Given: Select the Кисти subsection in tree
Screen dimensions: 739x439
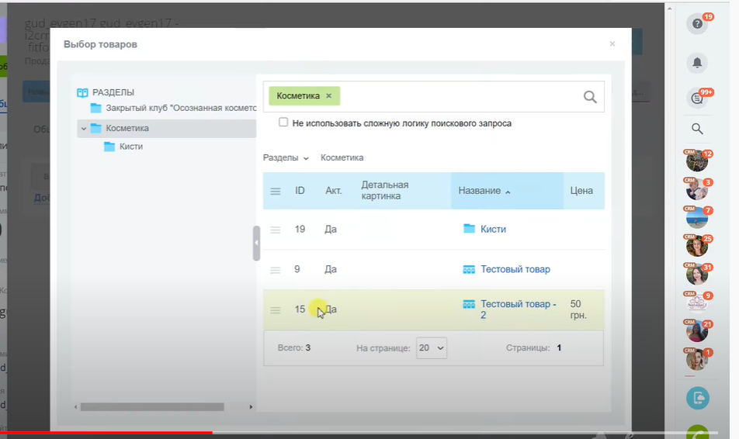Looking at the screenshot, I should (x=131, y=147).
